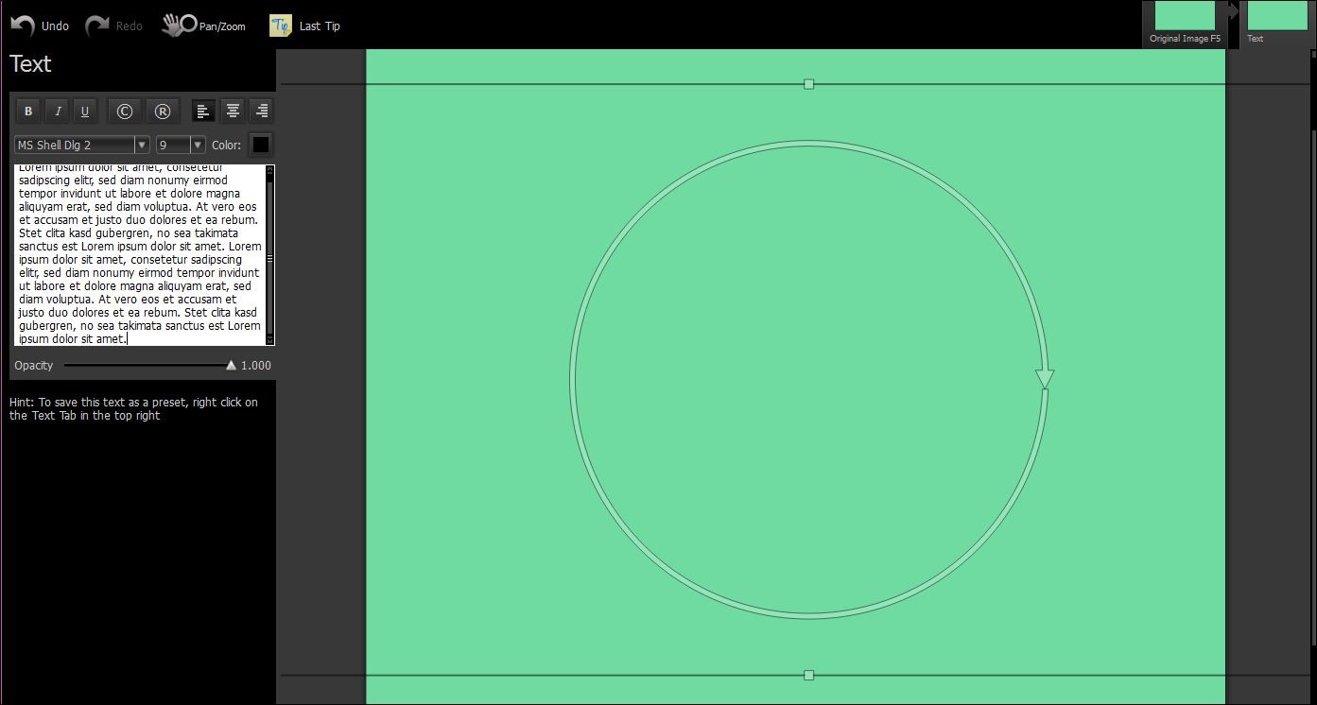The height and width of the screenshot is (705, 1317).
Task: Insert registered trademark symbol
Action: pos(162,112)
